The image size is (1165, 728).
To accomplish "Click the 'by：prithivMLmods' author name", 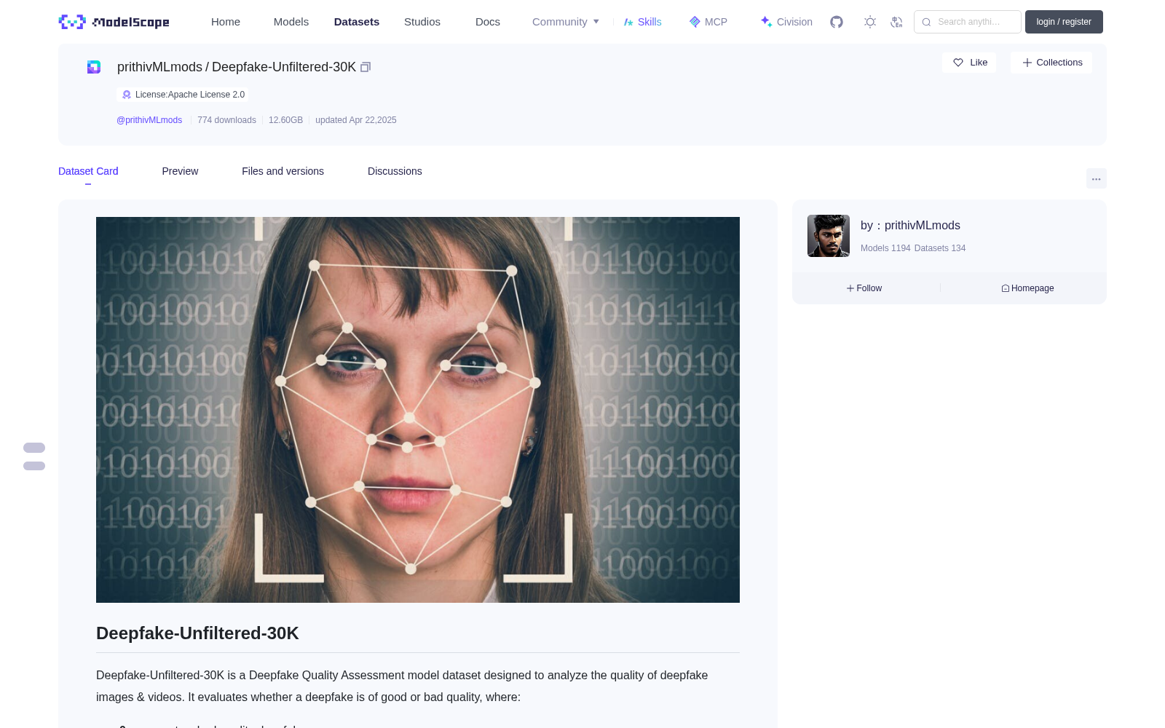I will [910, 226].
